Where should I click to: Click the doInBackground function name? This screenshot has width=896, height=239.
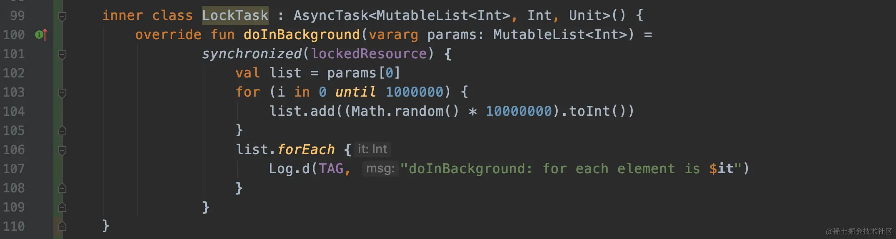[x=302, y=35]
